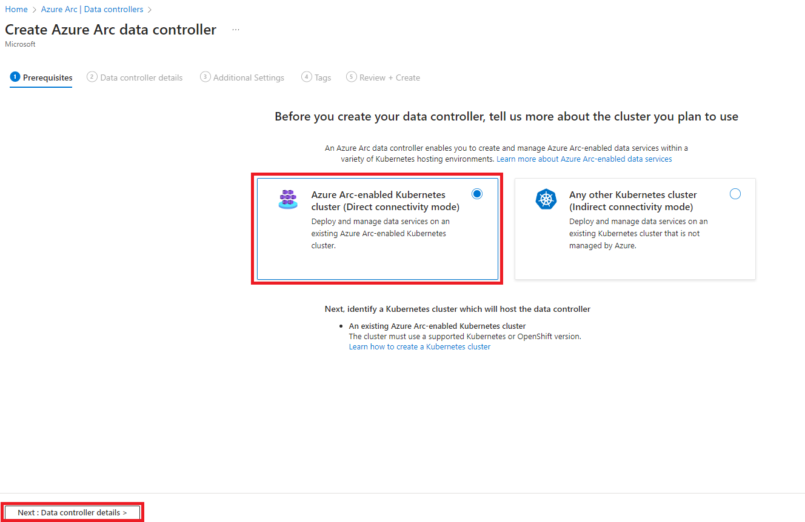Click the step 3 circle on Additional Settings
Screen dimensions: 805x522
pyautogui.click(x=205, y=77)
